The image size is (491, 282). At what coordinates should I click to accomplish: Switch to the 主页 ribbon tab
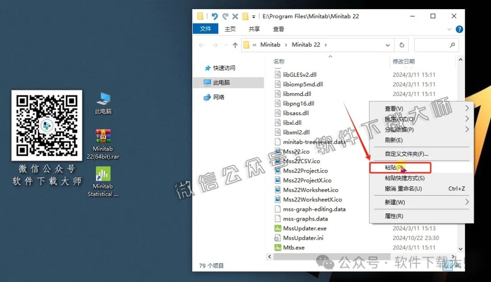coord(230,29)
